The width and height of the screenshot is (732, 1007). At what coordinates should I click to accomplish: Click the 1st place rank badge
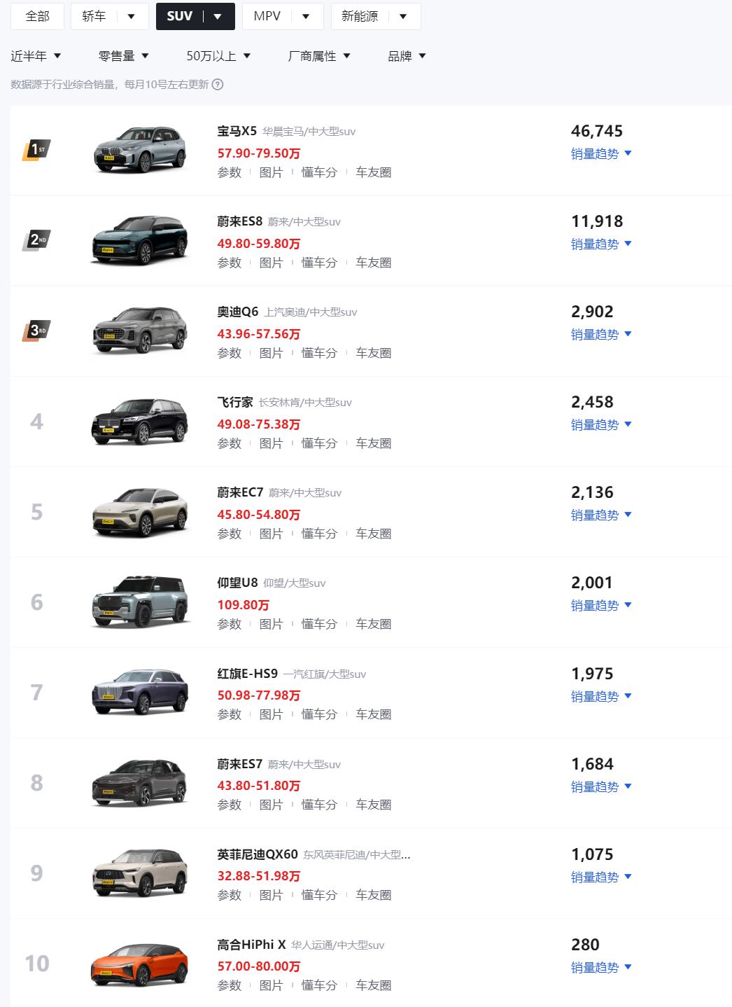click(36, 150)
